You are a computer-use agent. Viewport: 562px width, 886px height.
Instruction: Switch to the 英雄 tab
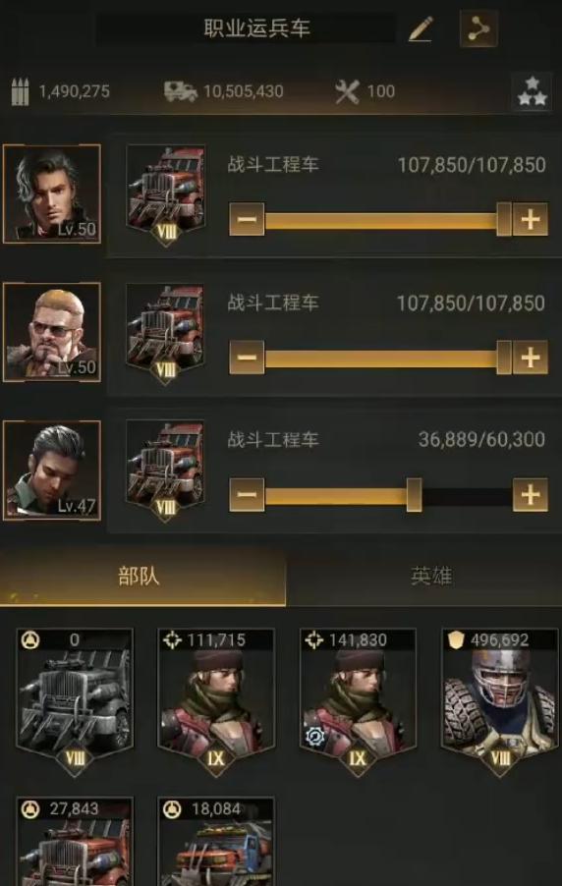point(430,577)
